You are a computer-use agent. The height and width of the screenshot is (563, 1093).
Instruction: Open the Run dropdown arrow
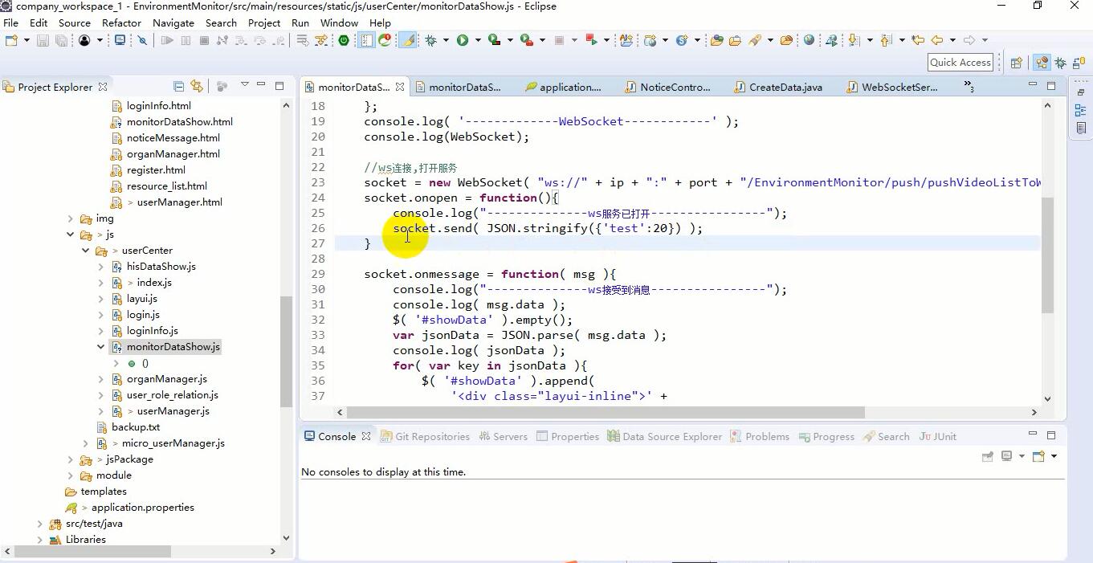click(478, 40)
